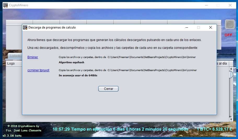Click the BTC price display
The width and height of the screenshot is (238, 139).
tap(214, 129)
